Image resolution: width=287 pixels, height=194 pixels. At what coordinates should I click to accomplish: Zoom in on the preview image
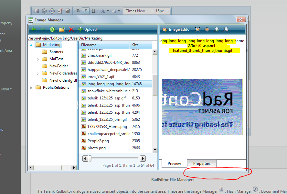pyautogui.click(x=216, y=29)
